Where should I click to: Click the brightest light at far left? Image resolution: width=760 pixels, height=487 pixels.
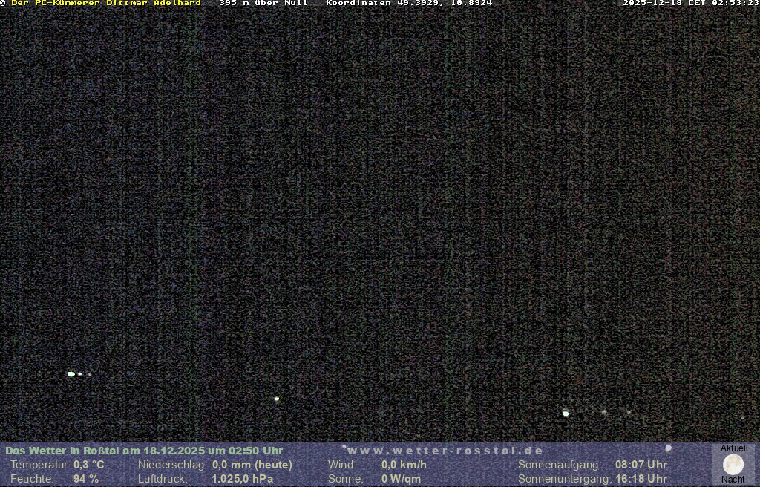pyautogui.click(x=71, y=374)
